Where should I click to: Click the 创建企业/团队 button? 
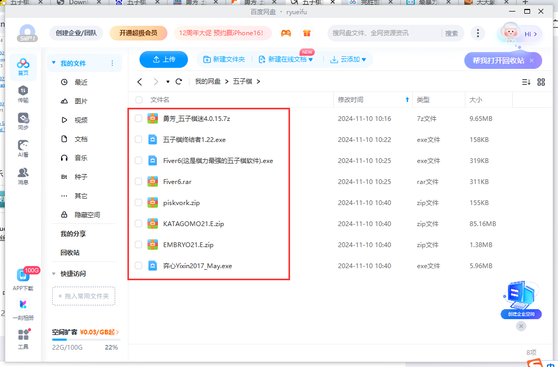point(76,33)
